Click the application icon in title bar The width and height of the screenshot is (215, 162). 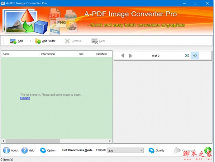click(x=3, y=3)
